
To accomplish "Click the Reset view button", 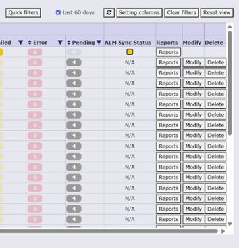I will pos(217,12).
